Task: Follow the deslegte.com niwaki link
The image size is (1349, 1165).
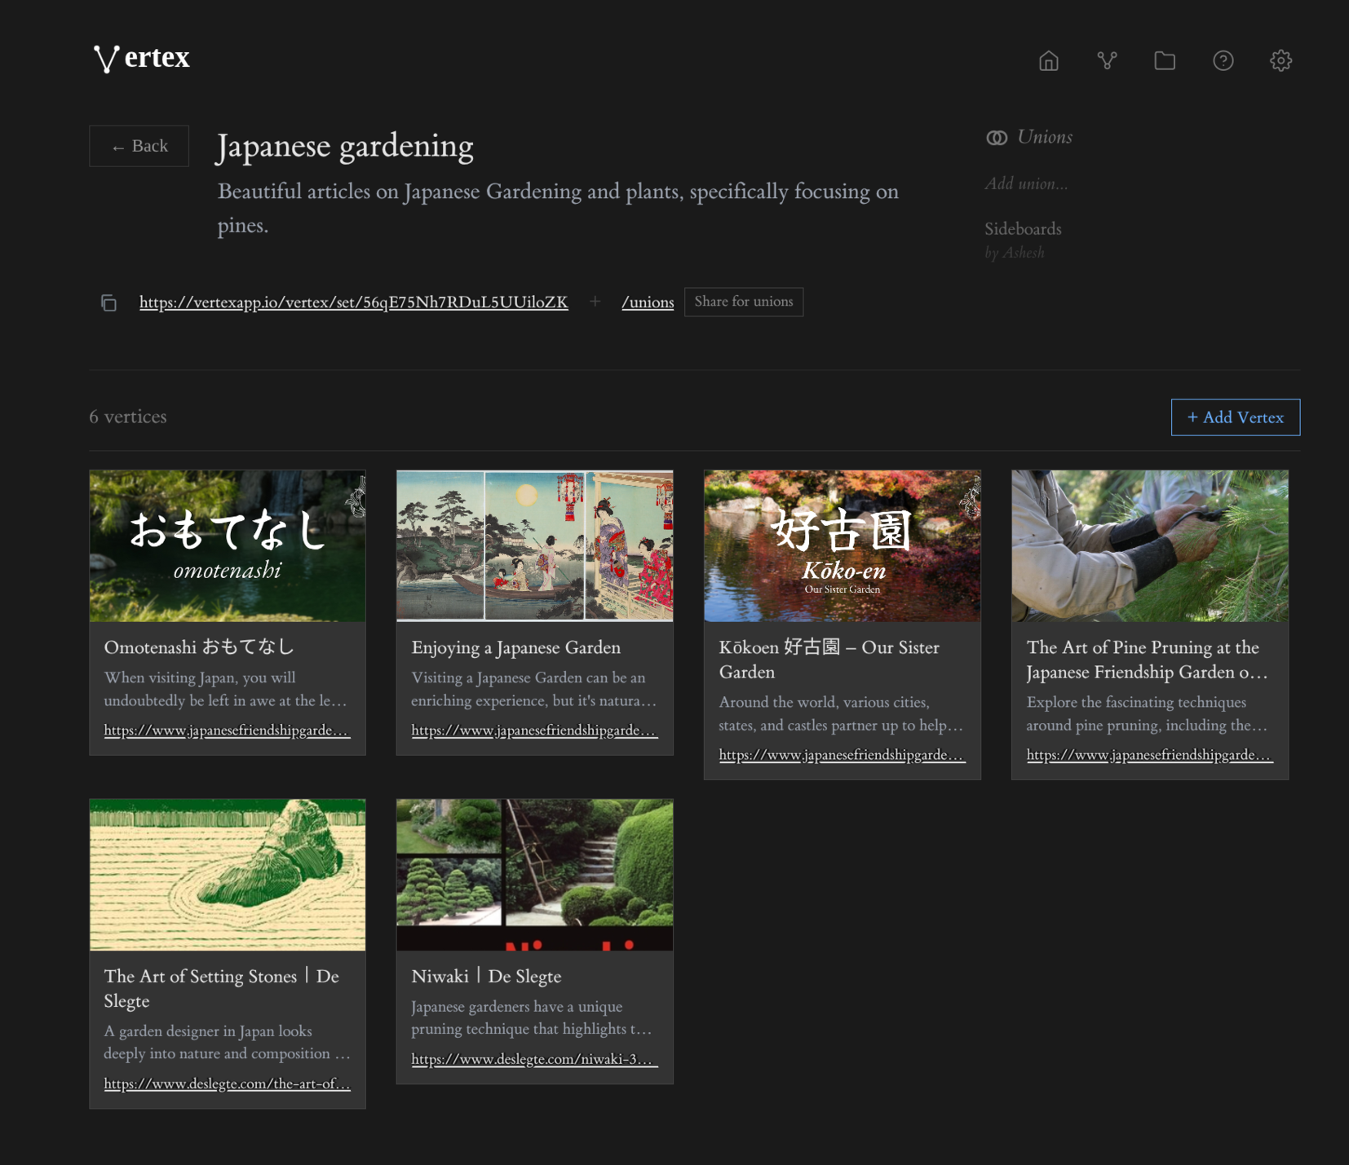Action: [x=534, y=1059]
